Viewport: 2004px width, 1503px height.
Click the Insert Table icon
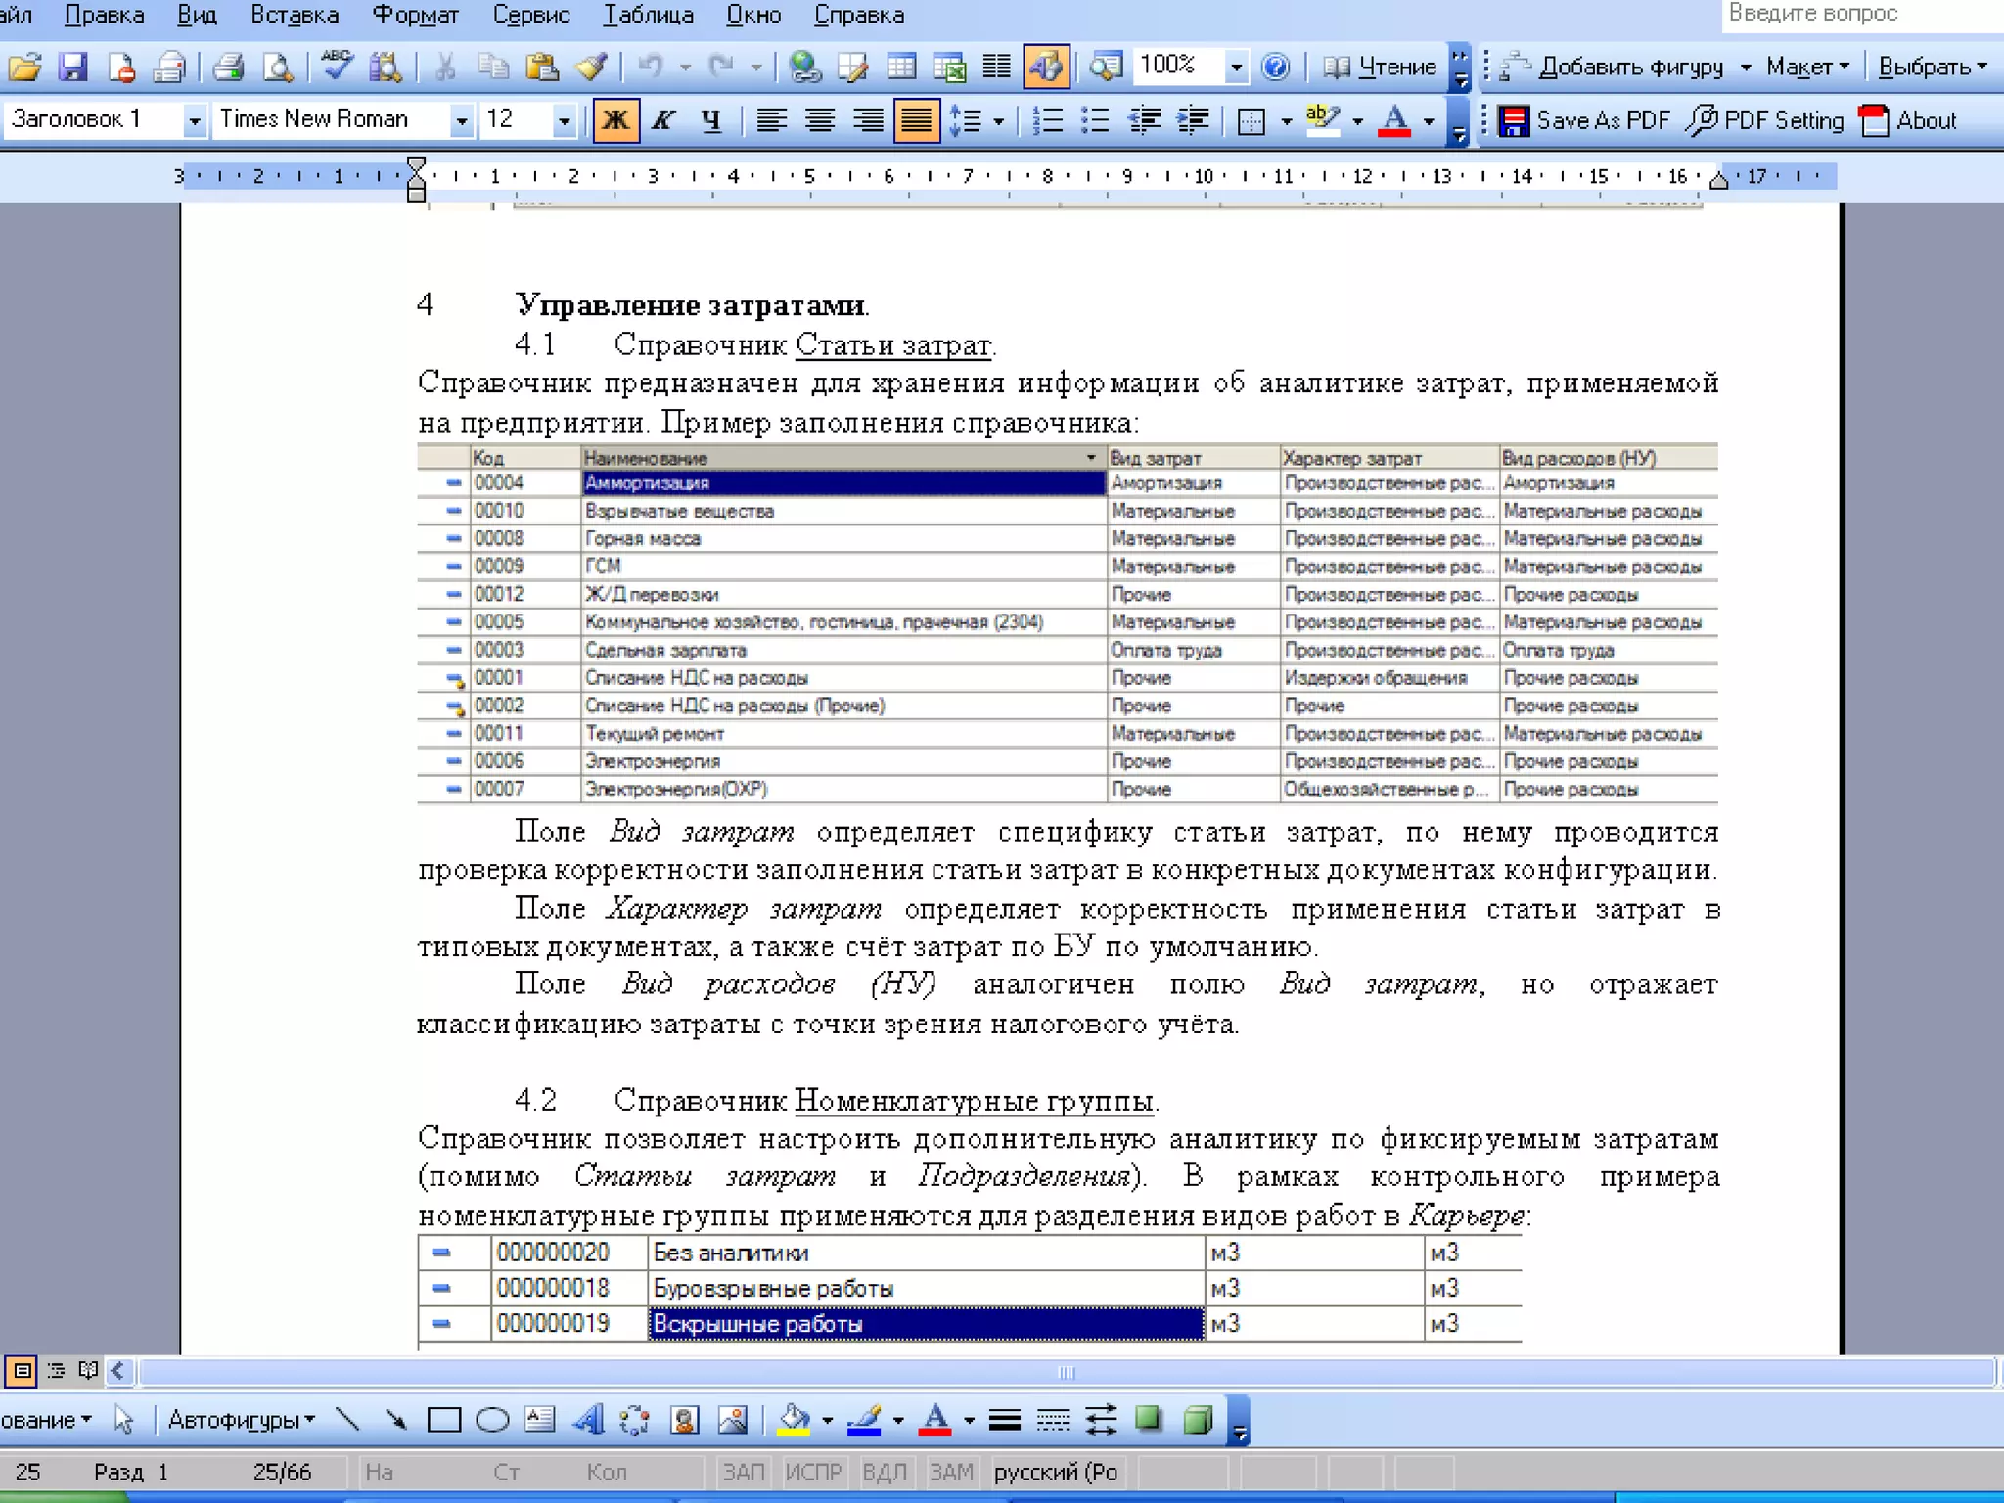pyautogui.click(x=901, y=67)
